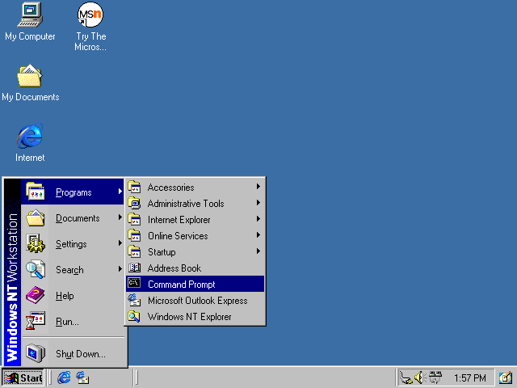517x388 pixels.
Task: Click the My Computer icon label text
Action: click(x=30, y=36)
